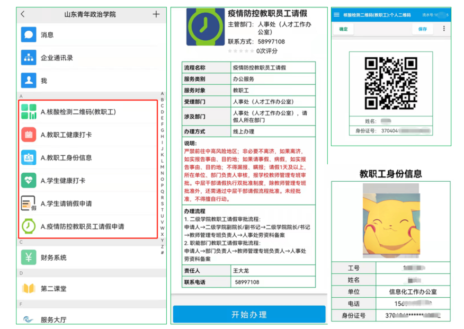This screenshot has width=464, height=329.
Task: Open the 消息 messages icon
Action: [29, 35]
